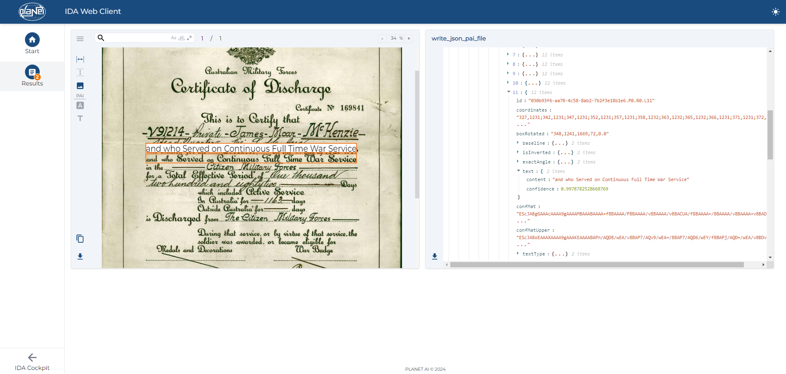The width and height of the screenshot is (786, 374).
Task: Click the JSON panel horizontal scrollbar
Action: 597,265
